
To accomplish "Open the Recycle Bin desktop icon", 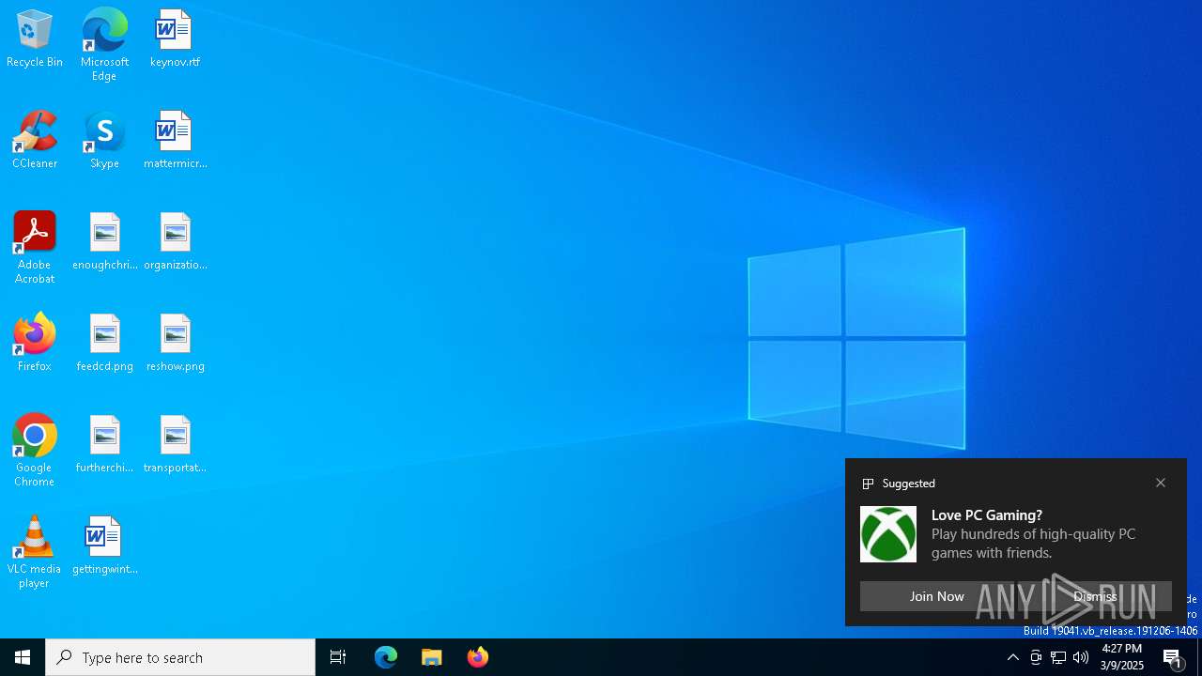I will [x=35, y=38].
